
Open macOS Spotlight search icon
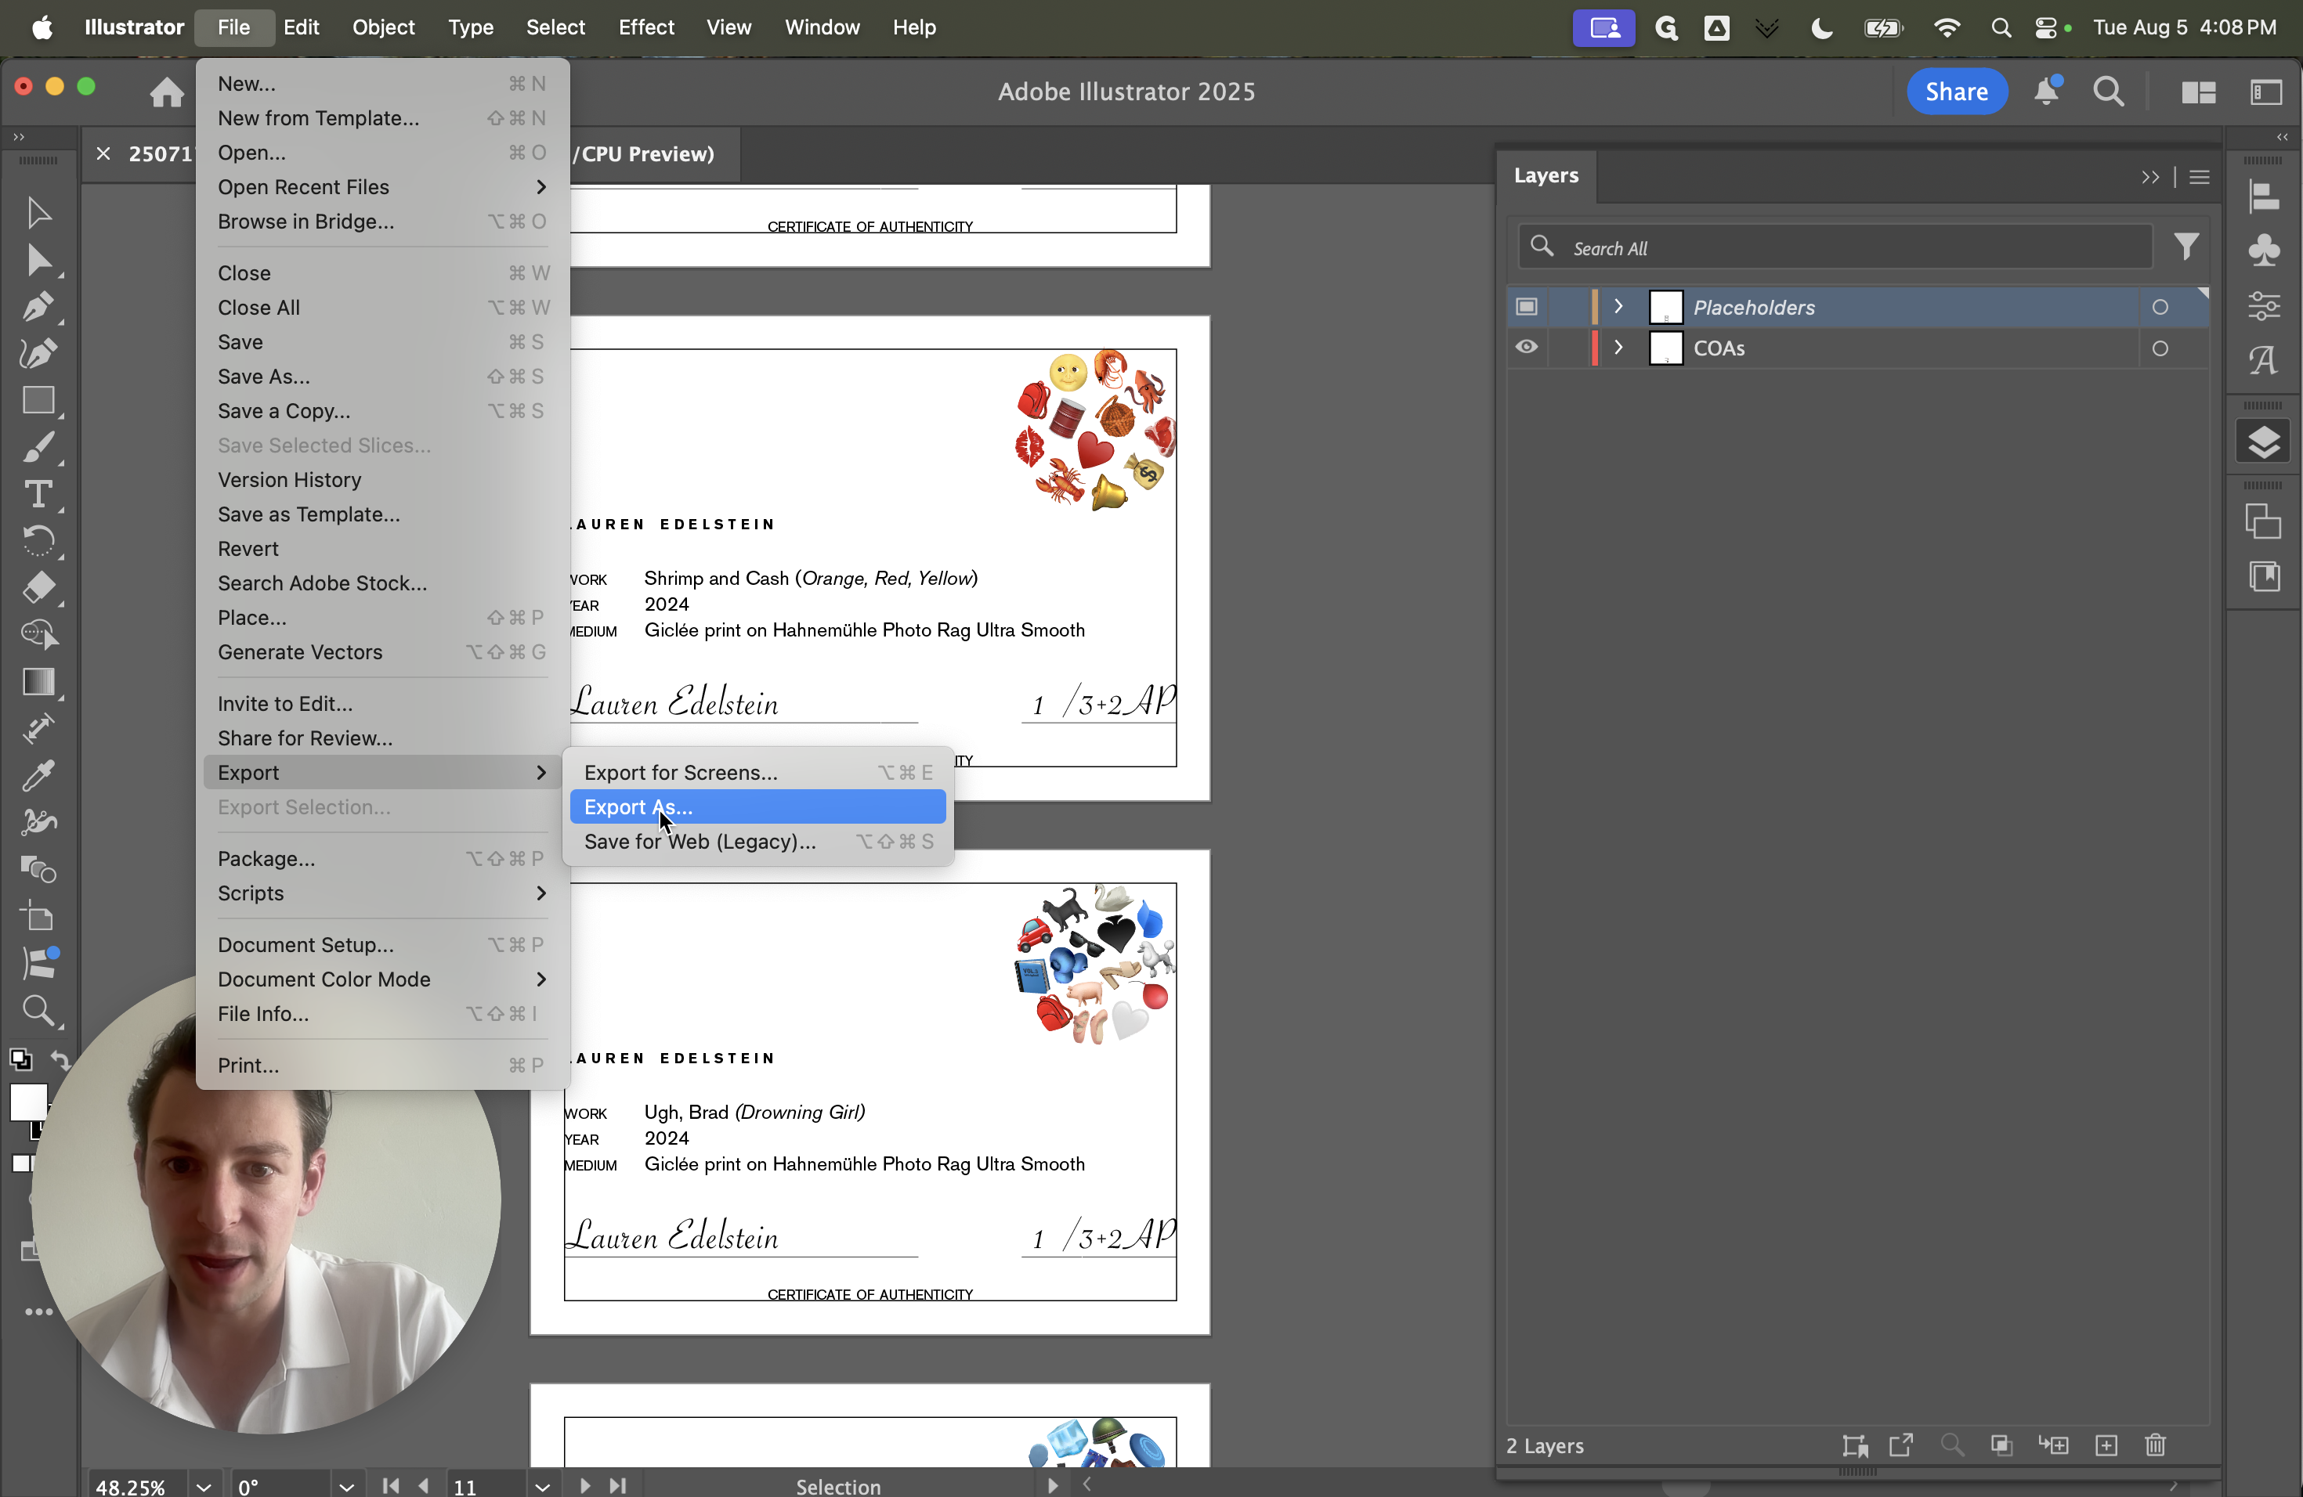tap(2000, 27)
